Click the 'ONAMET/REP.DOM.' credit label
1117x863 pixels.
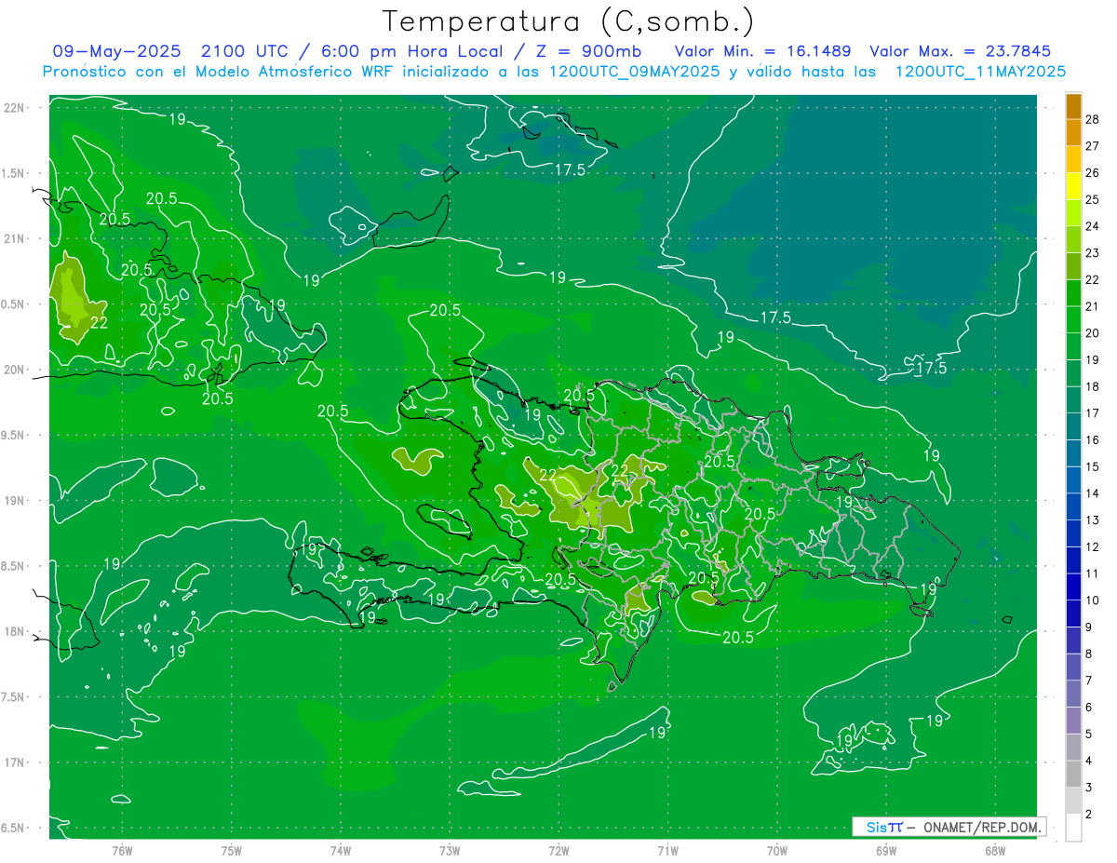[x=981, y=827]
